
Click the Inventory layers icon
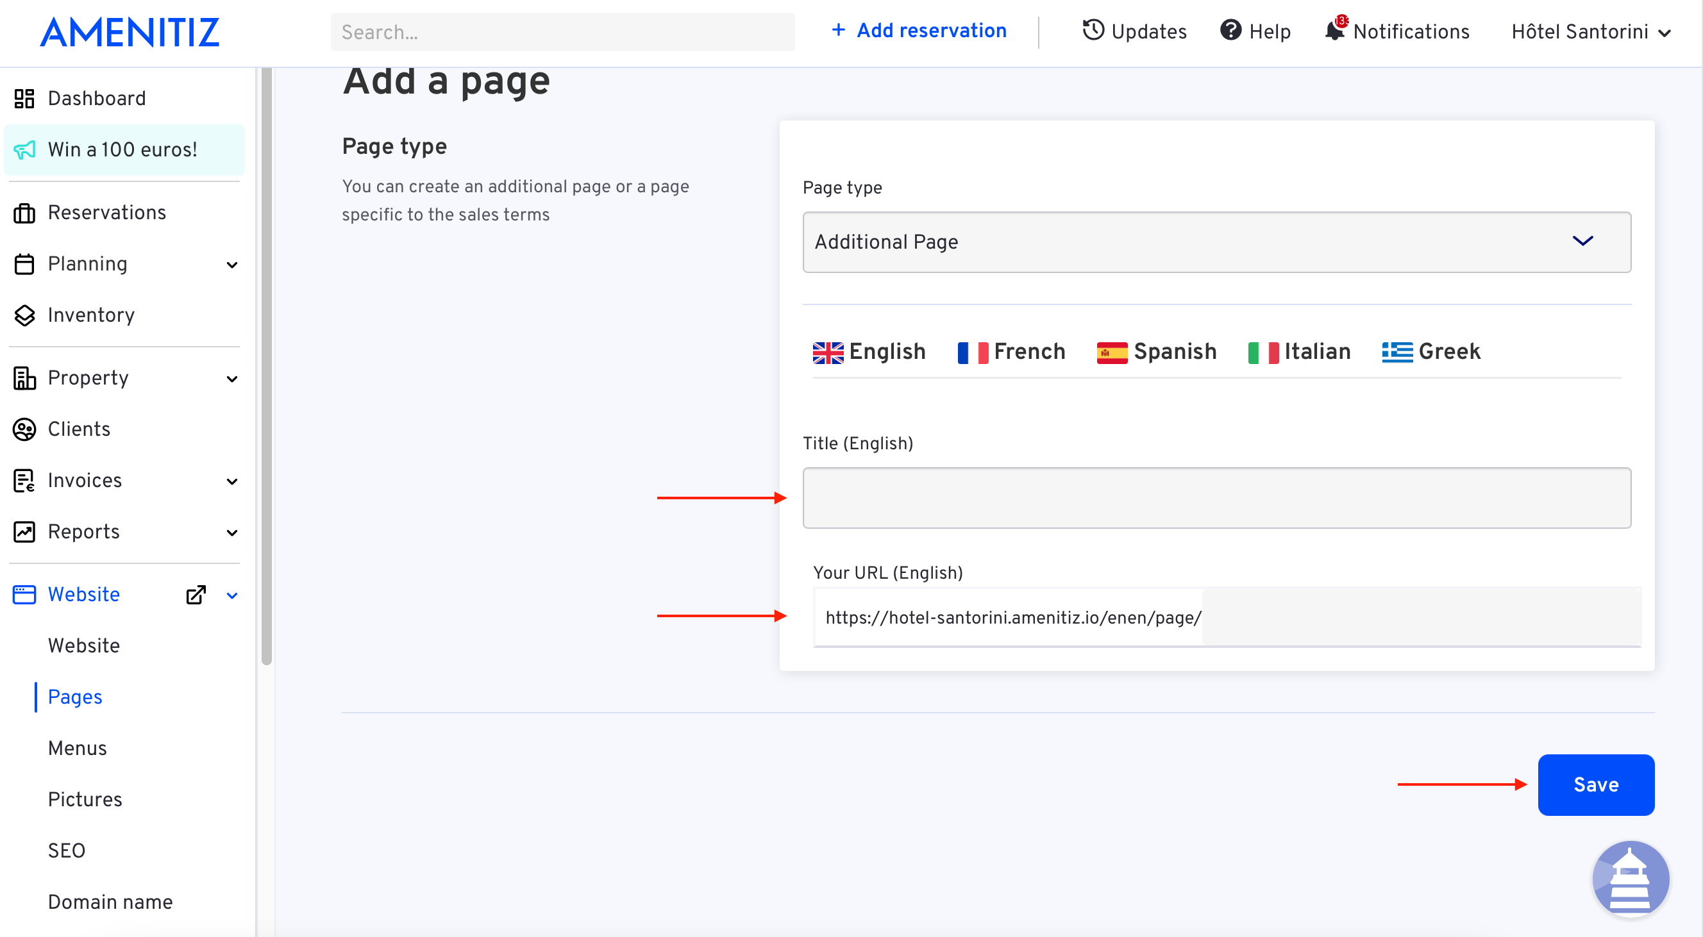24,315
